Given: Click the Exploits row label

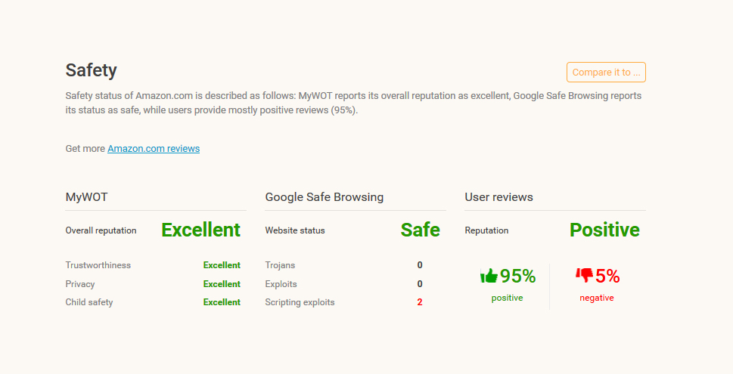Looking at the screenshot, I should coord(281,284).
